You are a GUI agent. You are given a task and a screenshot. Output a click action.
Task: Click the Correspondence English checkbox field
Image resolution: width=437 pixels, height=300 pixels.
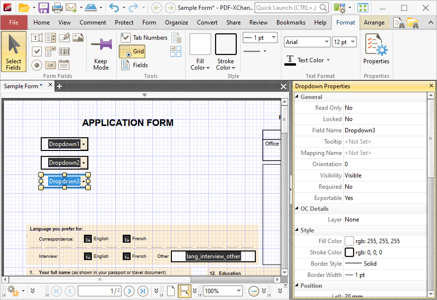(x=88, y=239)
